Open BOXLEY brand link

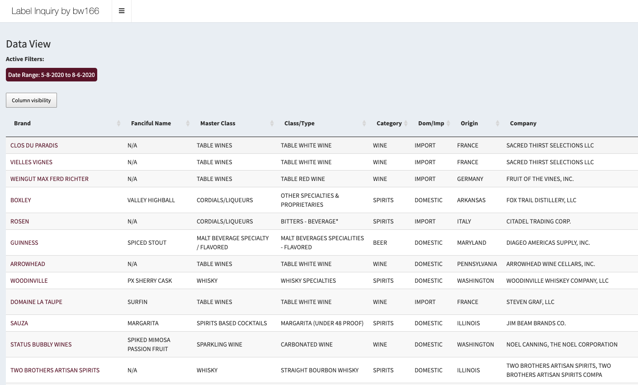click(21, 200)
